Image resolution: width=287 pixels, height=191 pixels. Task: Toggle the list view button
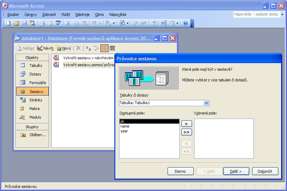tap(104, 48)
